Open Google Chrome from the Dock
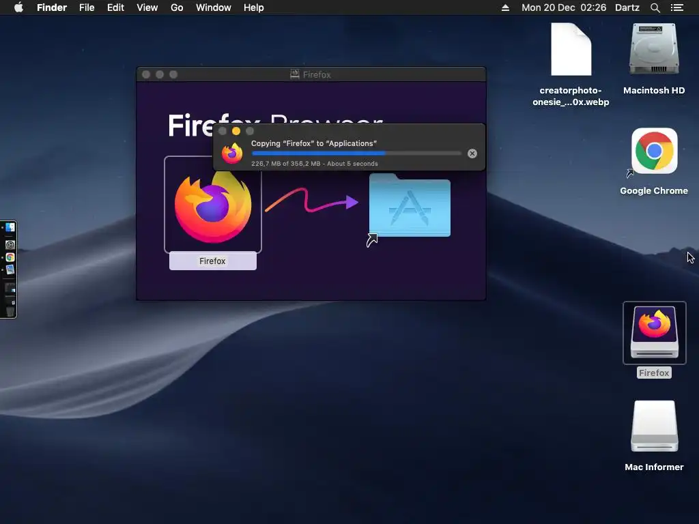 (x=10, y=257)
